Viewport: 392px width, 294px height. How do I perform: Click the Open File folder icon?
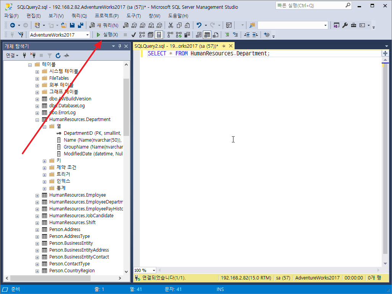(x=64, y=25)
